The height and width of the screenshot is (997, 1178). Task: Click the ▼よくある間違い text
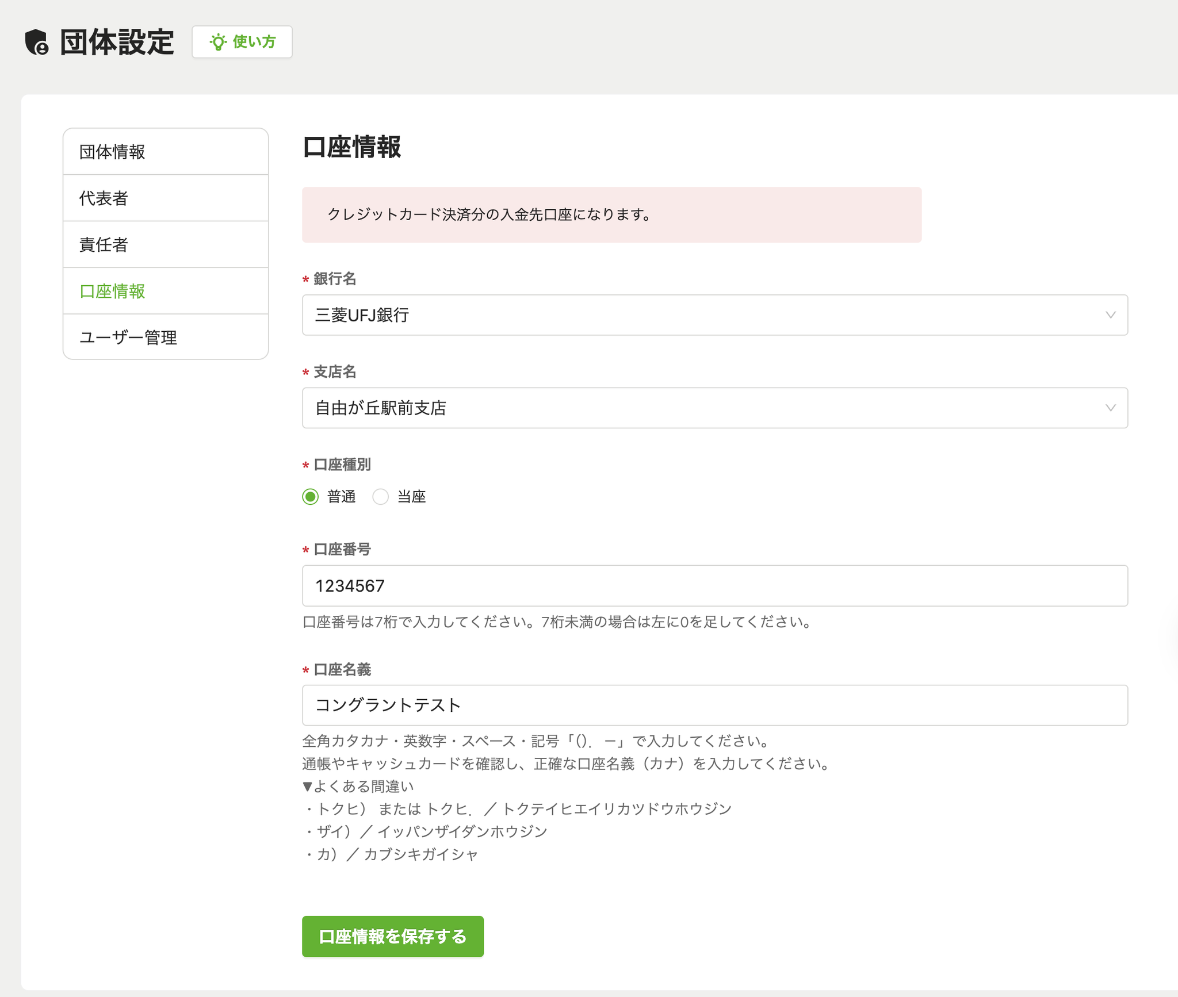[x=358, y=787]
